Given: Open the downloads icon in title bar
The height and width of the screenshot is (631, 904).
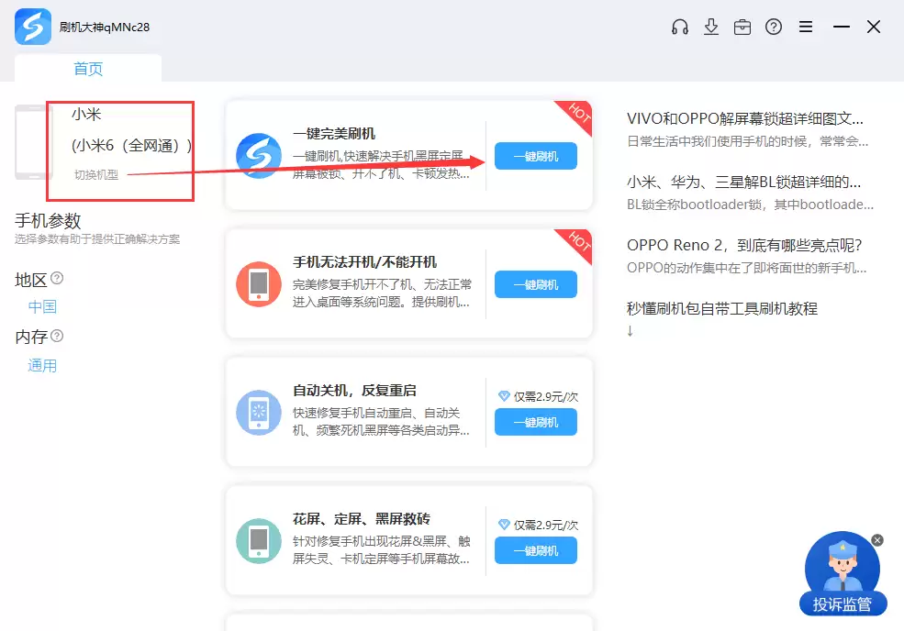Looking at the screenshot, I should pos(711,28).
